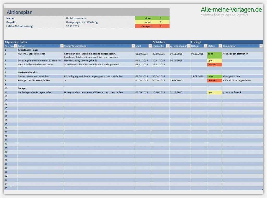Open the Pos.-Nr. column filter
Screen dimensions: 267x198
tap(16, 46)
